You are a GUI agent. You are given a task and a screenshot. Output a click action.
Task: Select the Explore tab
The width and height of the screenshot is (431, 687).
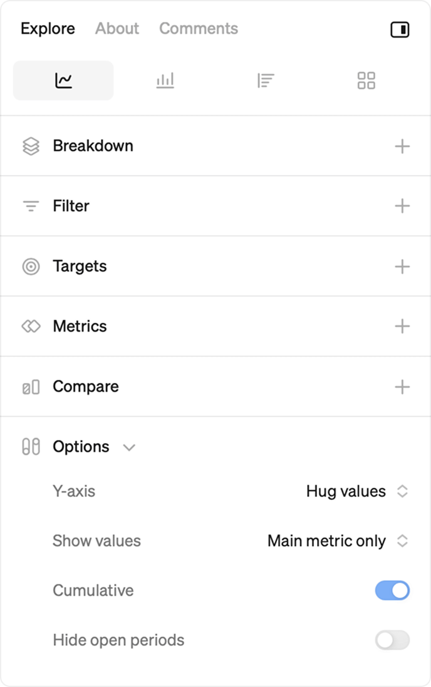(48, 29)
